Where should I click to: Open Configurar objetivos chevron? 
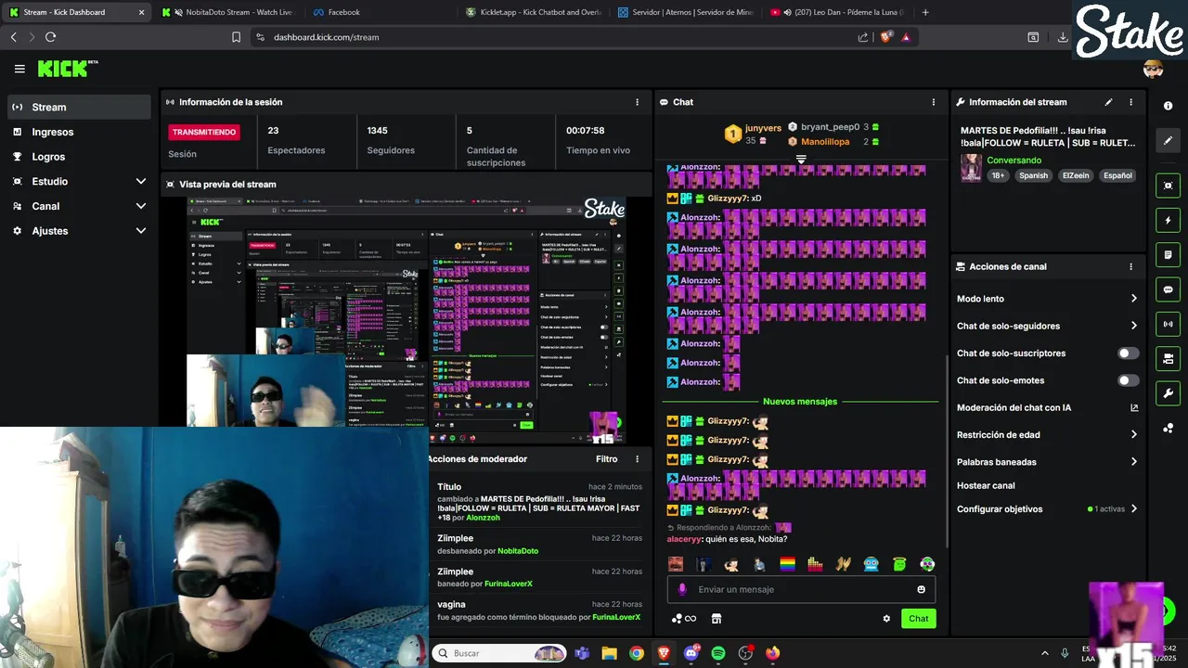pyautogui.click(x=1133, y=508)
